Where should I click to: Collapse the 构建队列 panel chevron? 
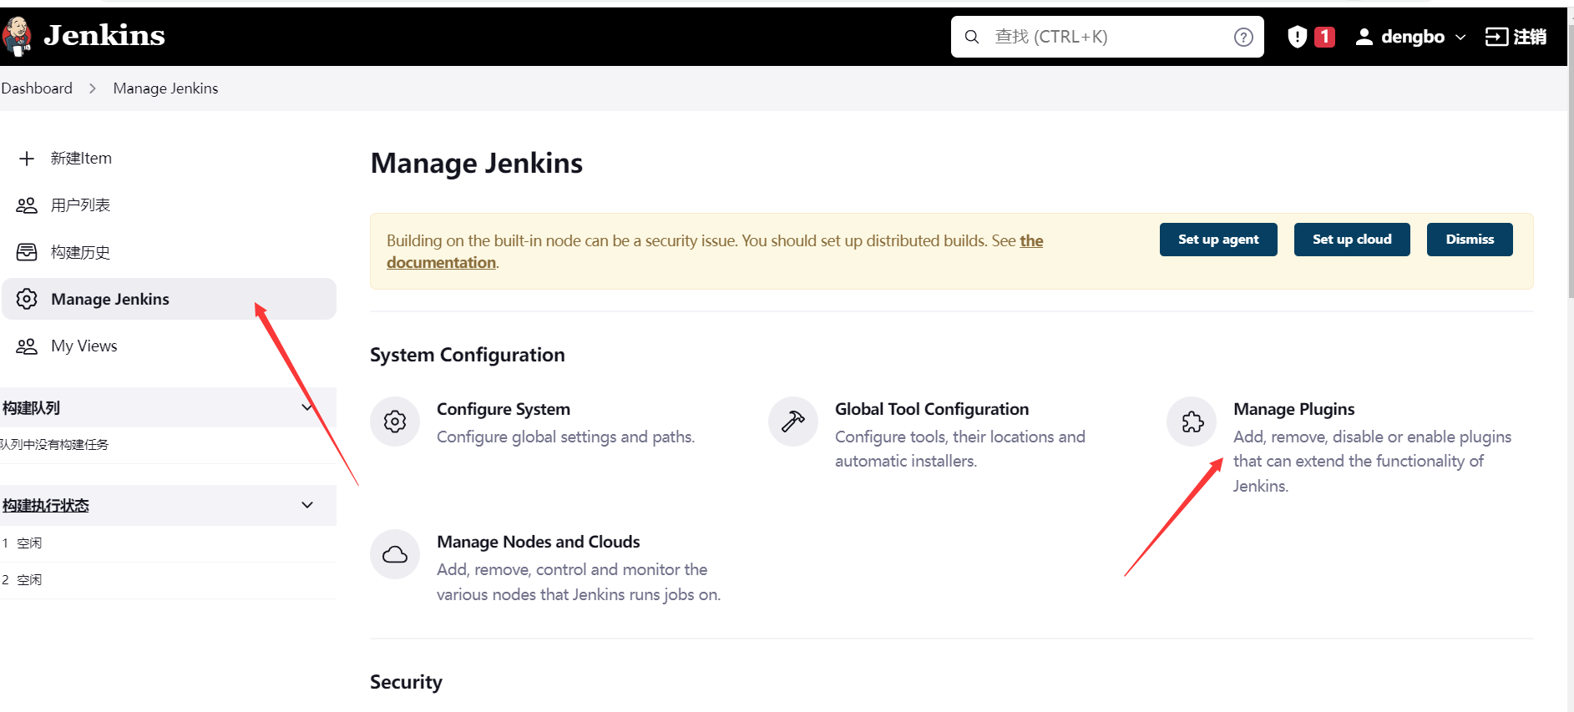307,407
